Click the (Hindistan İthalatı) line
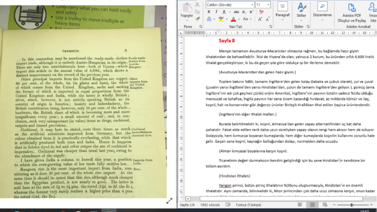This screenshot has height=212, width=377. pos(234,176)
